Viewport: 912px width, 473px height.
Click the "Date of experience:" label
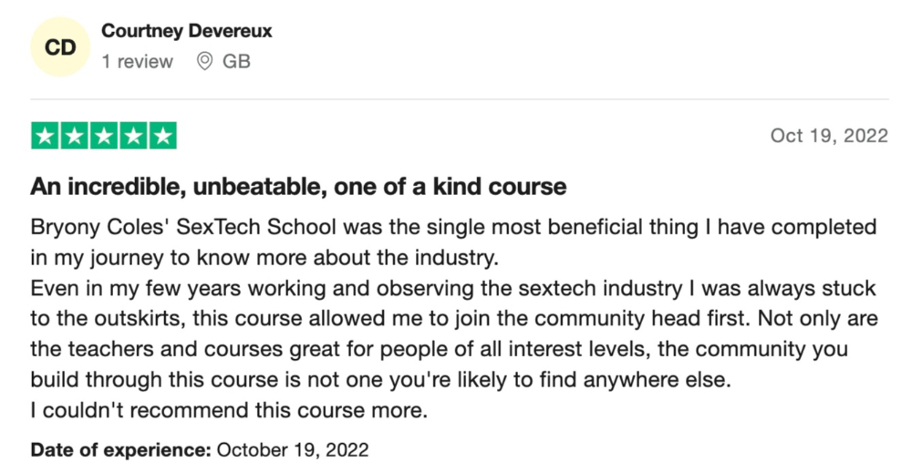[120, 450]
